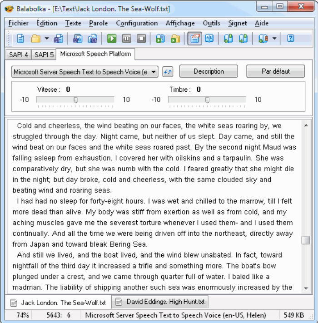Click the Description button
The height and width of the screenshot is (323, 318).
[x=209, y=71]
